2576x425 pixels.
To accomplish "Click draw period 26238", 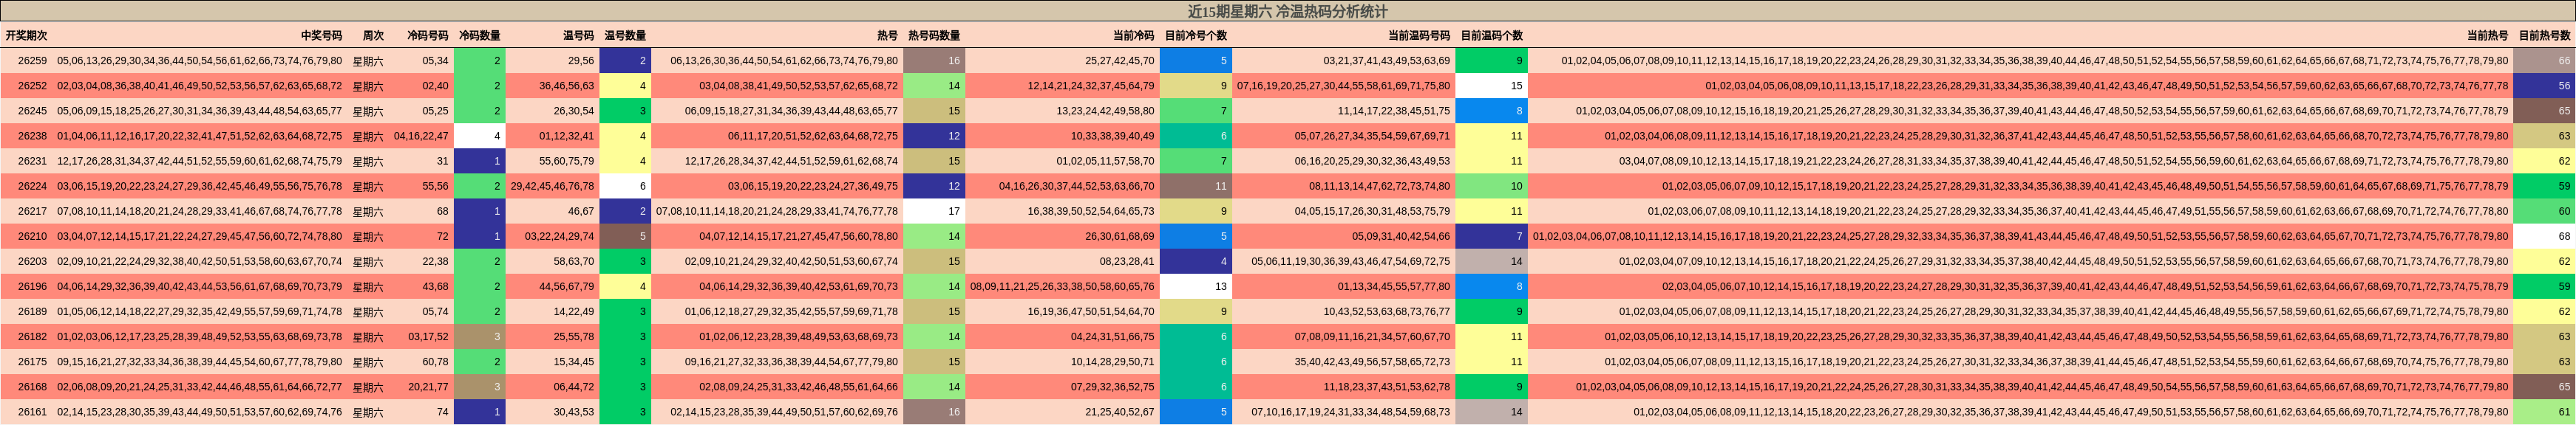I will (32, 136).
